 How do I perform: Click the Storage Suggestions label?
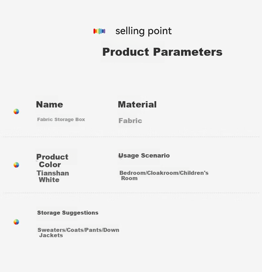[68, 213]
